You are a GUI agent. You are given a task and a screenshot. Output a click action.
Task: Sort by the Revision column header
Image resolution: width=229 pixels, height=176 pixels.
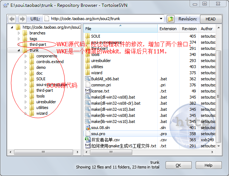[x=189, y=29]
